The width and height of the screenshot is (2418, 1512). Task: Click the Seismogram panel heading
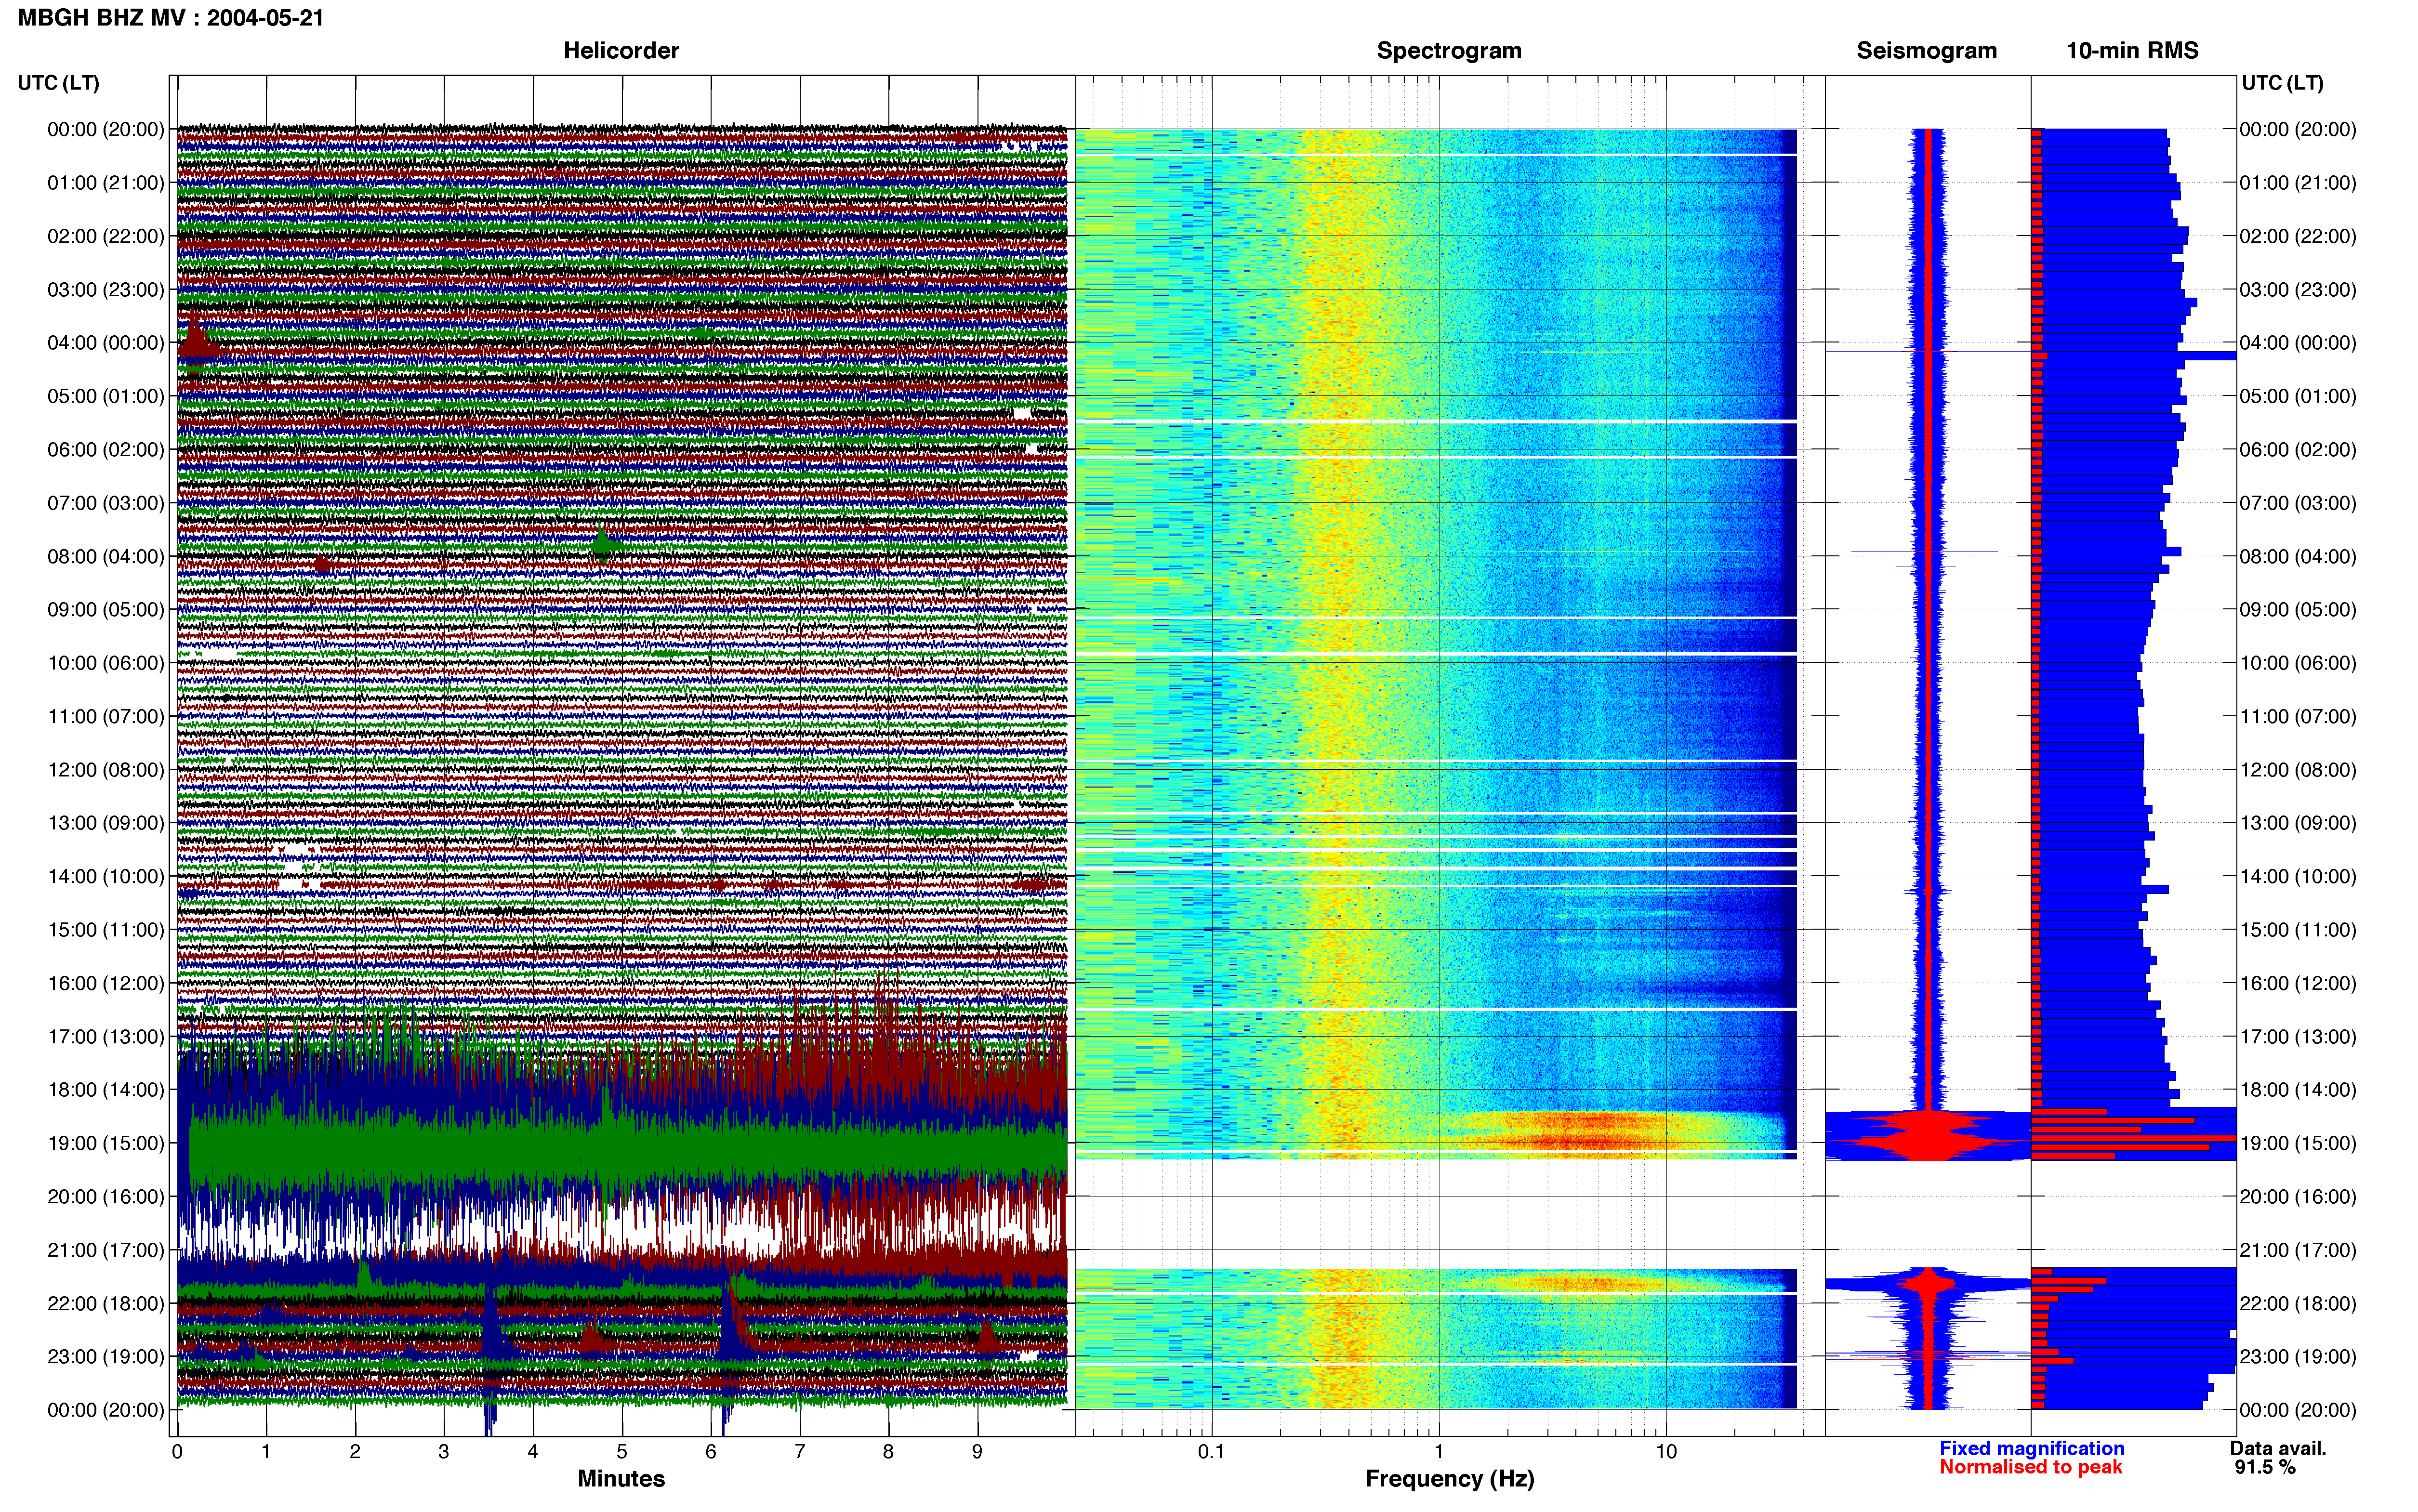coord(1927,51)
